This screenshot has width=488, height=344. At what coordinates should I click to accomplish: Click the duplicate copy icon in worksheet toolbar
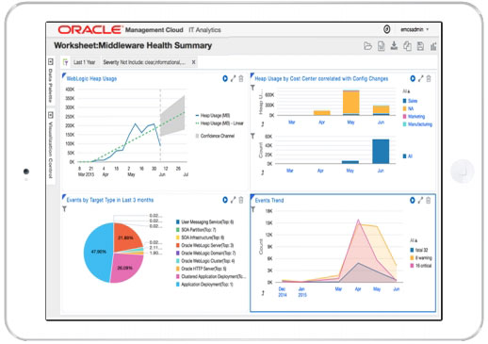click(x=407, y=46)
